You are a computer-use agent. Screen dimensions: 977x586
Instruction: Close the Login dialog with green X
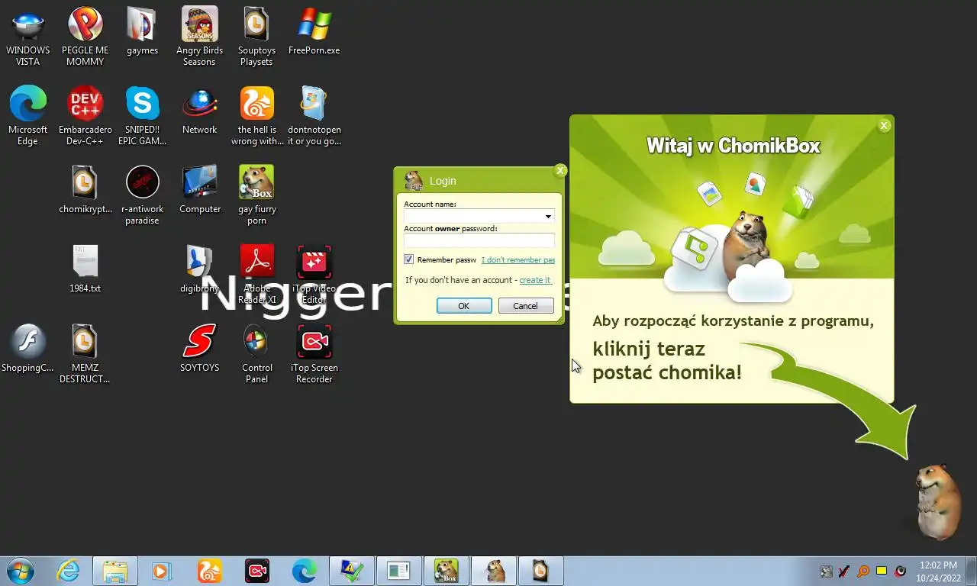560,171
